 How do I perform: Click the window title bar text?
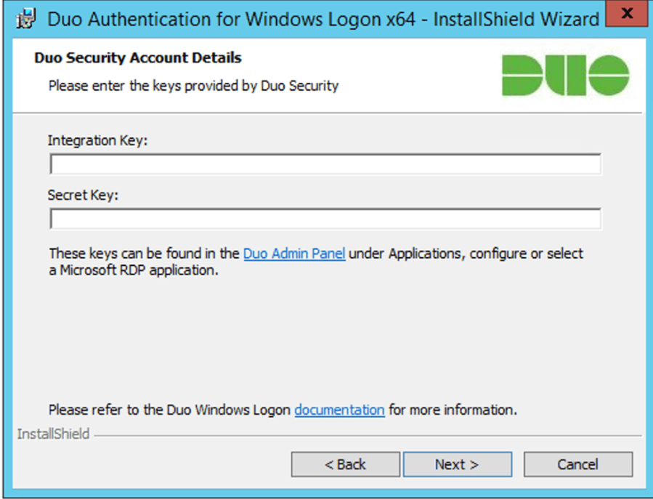point(323,19)
